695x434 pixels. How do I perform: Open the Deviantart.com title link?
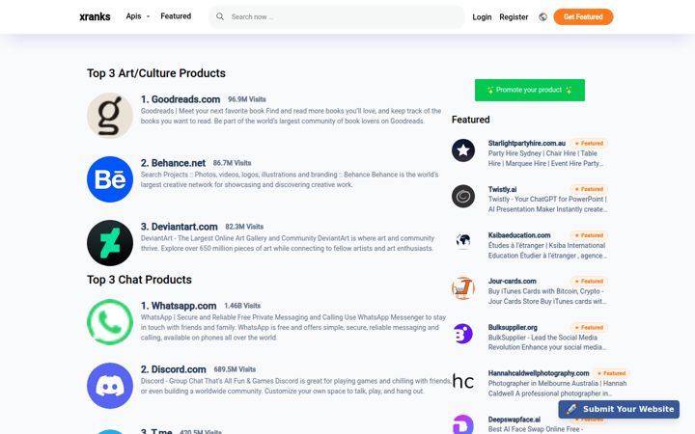[180, 227]
